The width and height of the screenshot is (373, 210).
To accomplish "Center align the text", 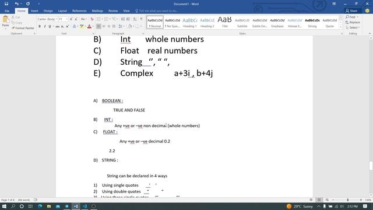I will (104, 26).
